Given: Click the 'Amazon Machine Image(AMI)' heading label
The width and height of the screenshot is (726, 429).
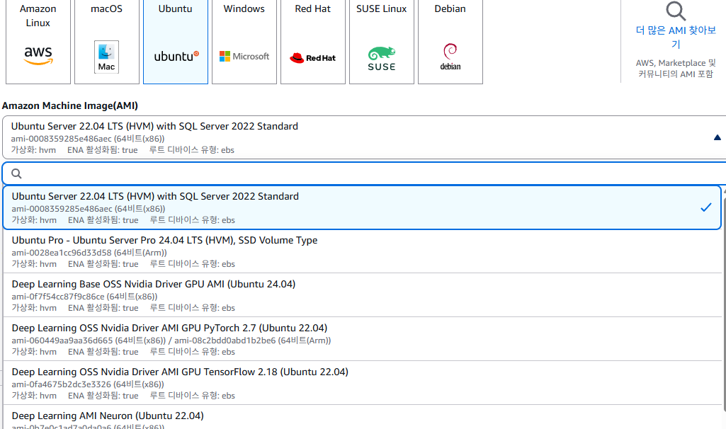Looking at the screenshot, I should 70,105.
